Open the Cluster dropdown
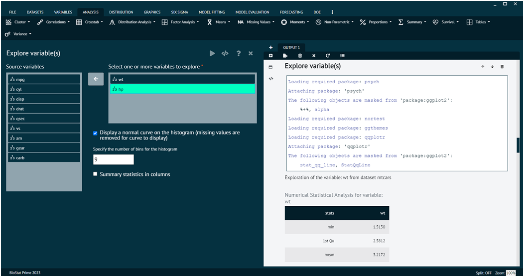The width and height of the screenshot is (524, 277). [18, 22]
